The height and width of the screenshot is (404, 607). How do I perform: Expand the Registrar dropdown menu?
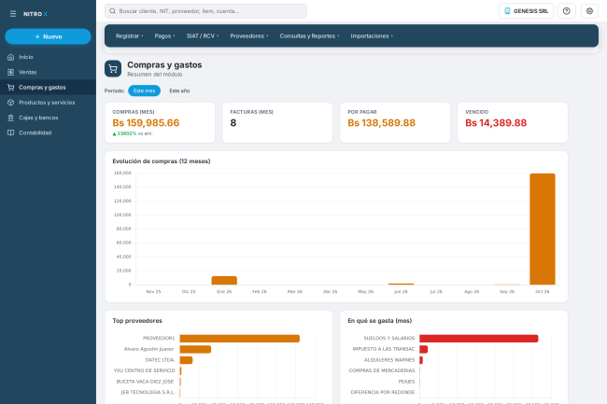pyautogui.click(x=129, y=36)
